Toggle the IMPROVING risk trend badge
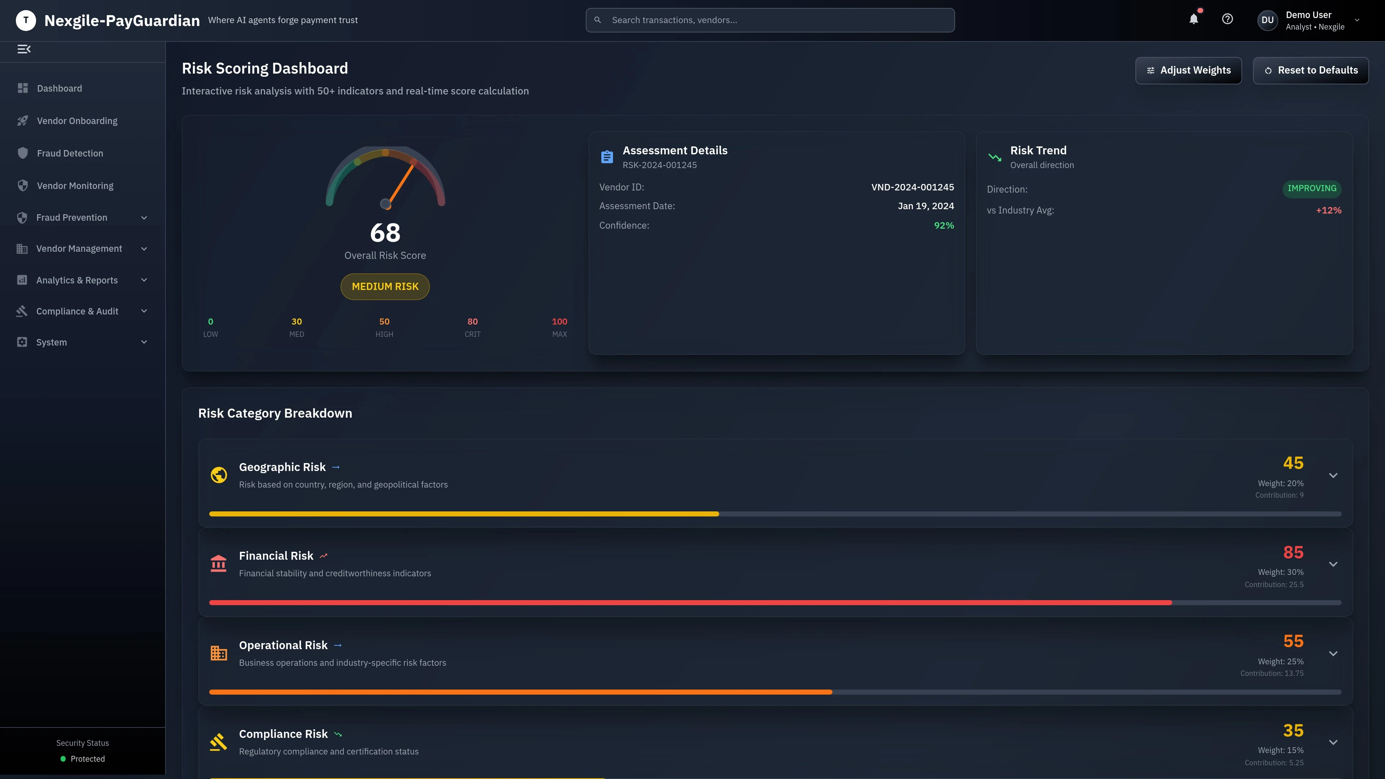 tap(1312, 189)
